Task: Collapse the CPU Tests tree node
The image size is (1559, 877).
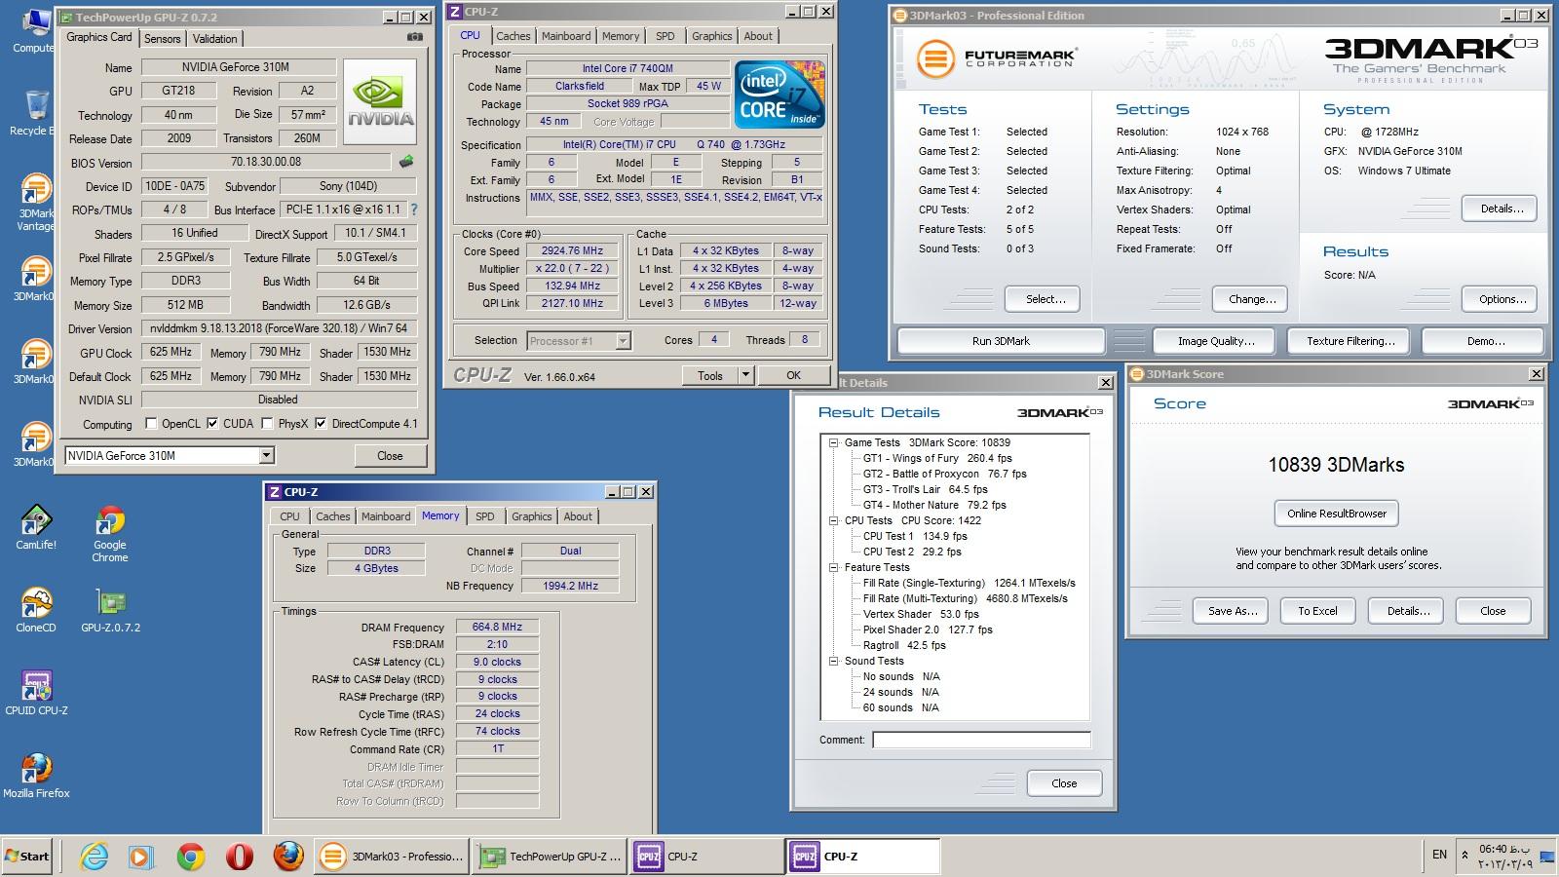Action: click(x=834, y=520)
